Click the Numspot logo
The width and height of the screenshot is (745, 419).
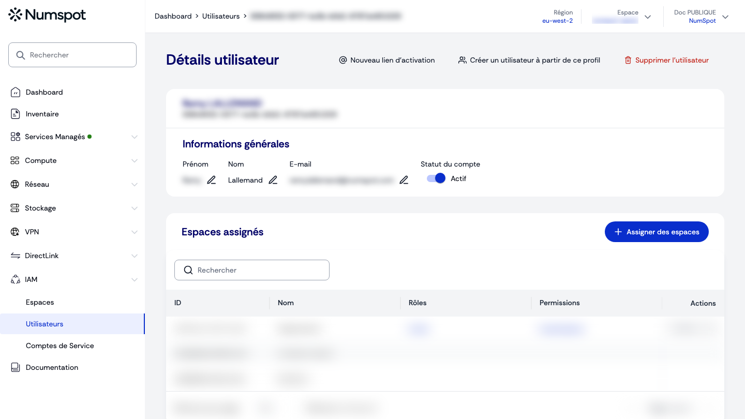pos(47,15)
